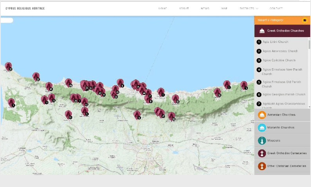Click the yellow map icon beside Select a category
Screen dimensions: 311x187
pyautogui.click(x=305, y=20)
